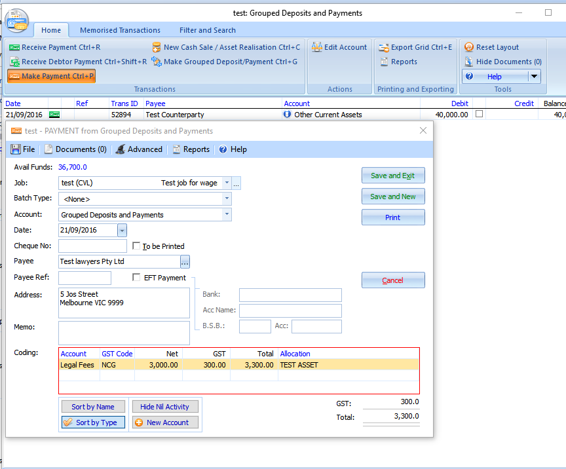Open the Date calendar dropdown
Image resolution: width=566 pixels, height=469 pixels.
pyautogui.click(x=122, y=231)
